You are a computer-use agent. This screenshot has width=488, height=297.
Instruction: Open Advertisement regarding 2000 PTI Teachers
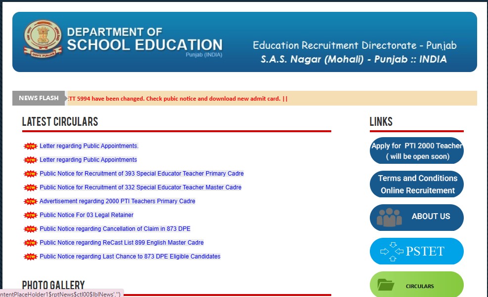[x=117, y=201]
